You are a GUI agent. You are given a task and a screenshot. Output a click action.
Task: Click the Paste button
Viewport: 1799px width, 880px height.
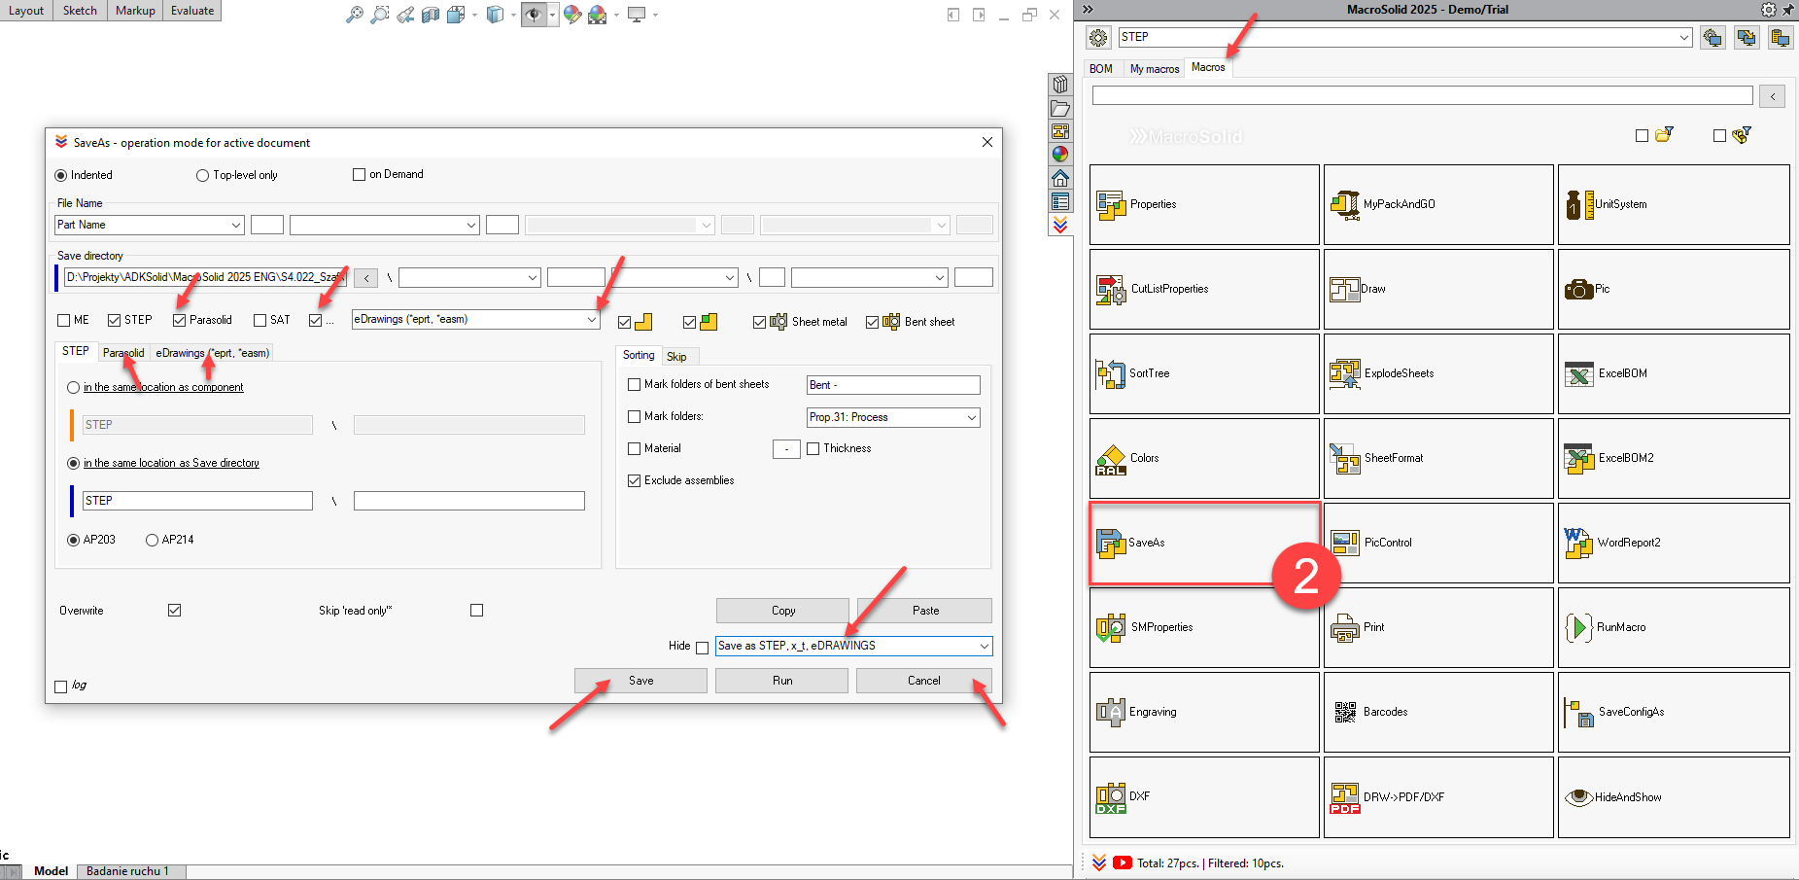925,611
